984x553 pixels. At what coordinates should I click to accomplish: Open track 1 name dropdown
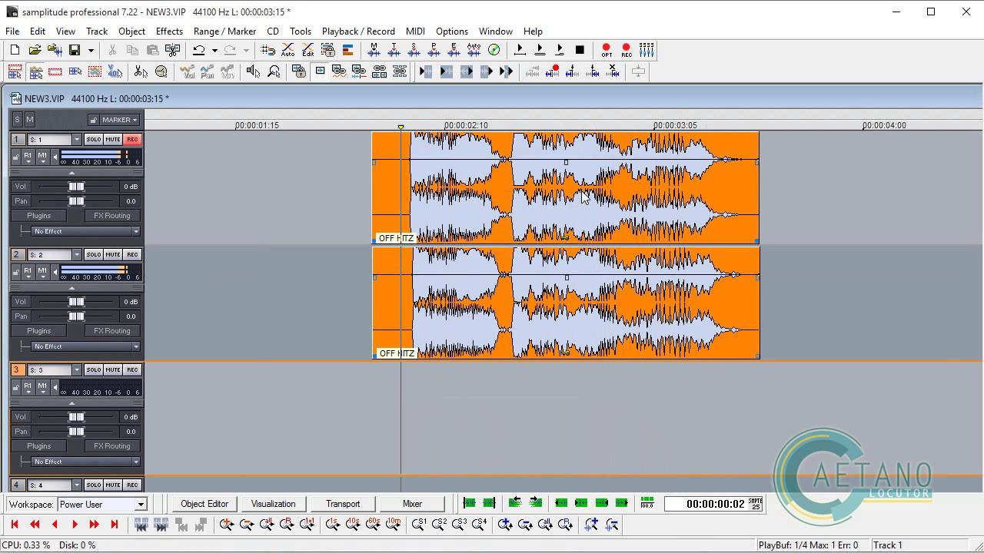tap(76, 140)
